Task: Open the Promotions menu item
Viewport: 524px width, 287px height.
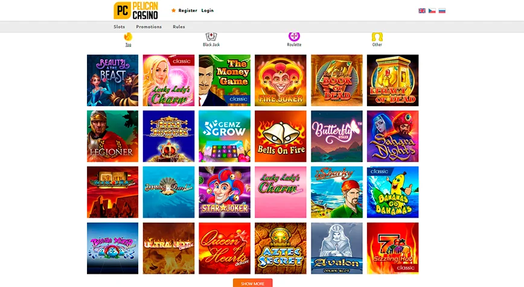Action: pyautogui.click(x=149, y=27)
